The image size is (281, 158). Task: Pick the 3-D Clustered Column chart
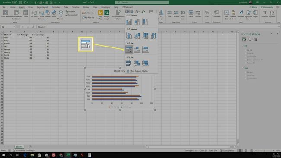[129, 35]
